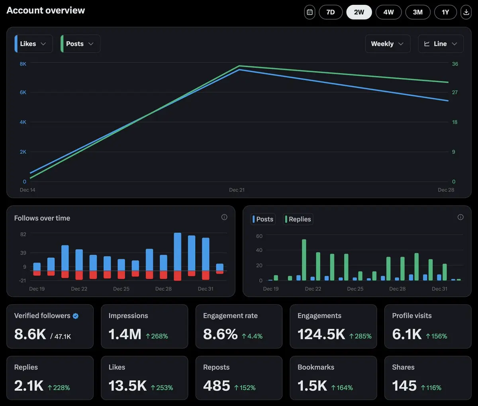Switch to the 1Y range tab
478x406 pixels.
point(445,12)
